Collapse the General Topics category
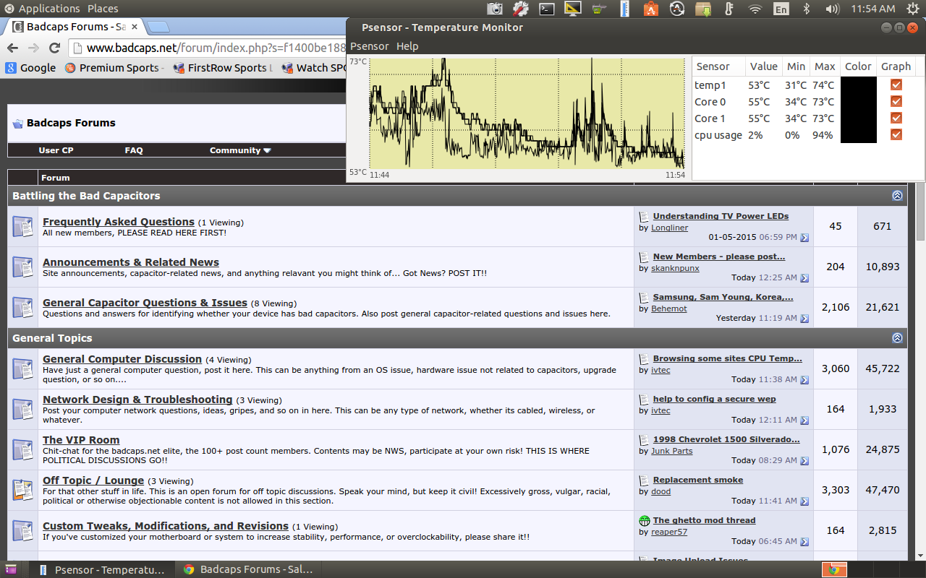The width and height of the screenshot is (926, 578). point(897,338)
